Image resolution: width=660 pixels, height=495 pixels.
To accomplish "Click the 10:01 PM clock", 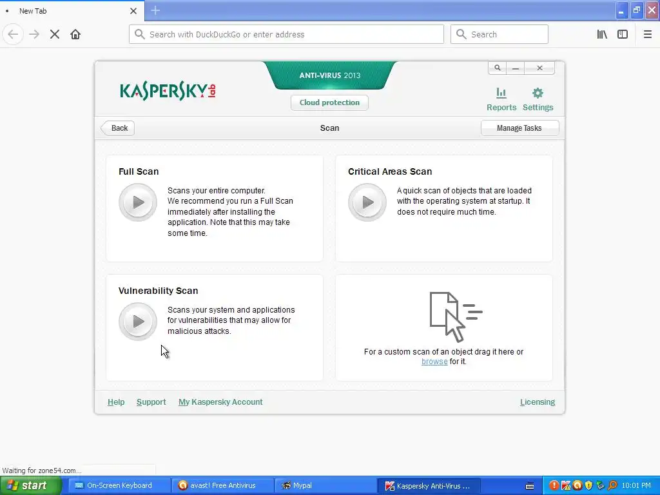I will [x=636, y=486].
